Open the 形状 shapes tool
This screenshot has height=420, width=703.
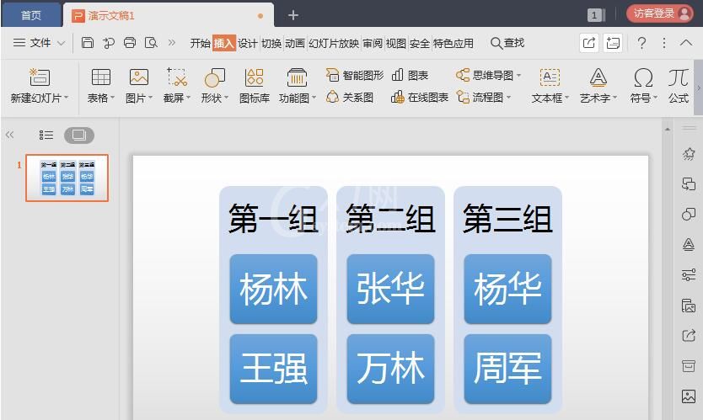214,77
